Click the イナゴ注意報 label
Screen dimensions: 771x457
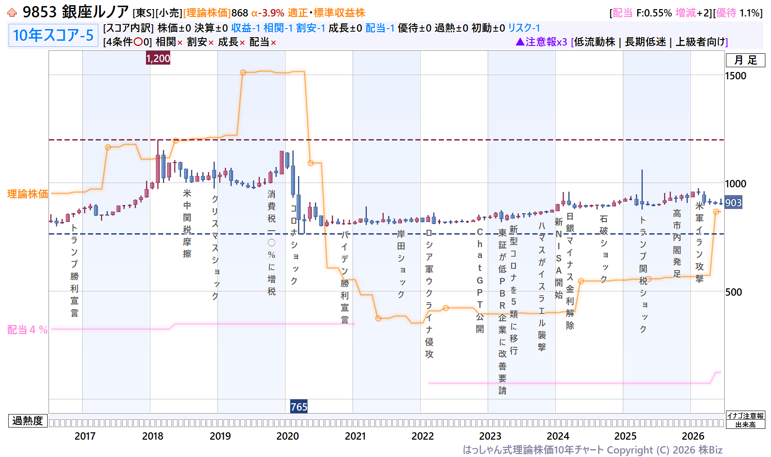click(x=745, y=416)
